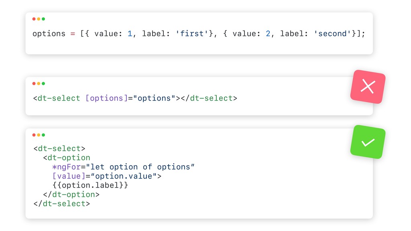
Task: Click the "let option of options" string
Action: (x=142, y=167)
